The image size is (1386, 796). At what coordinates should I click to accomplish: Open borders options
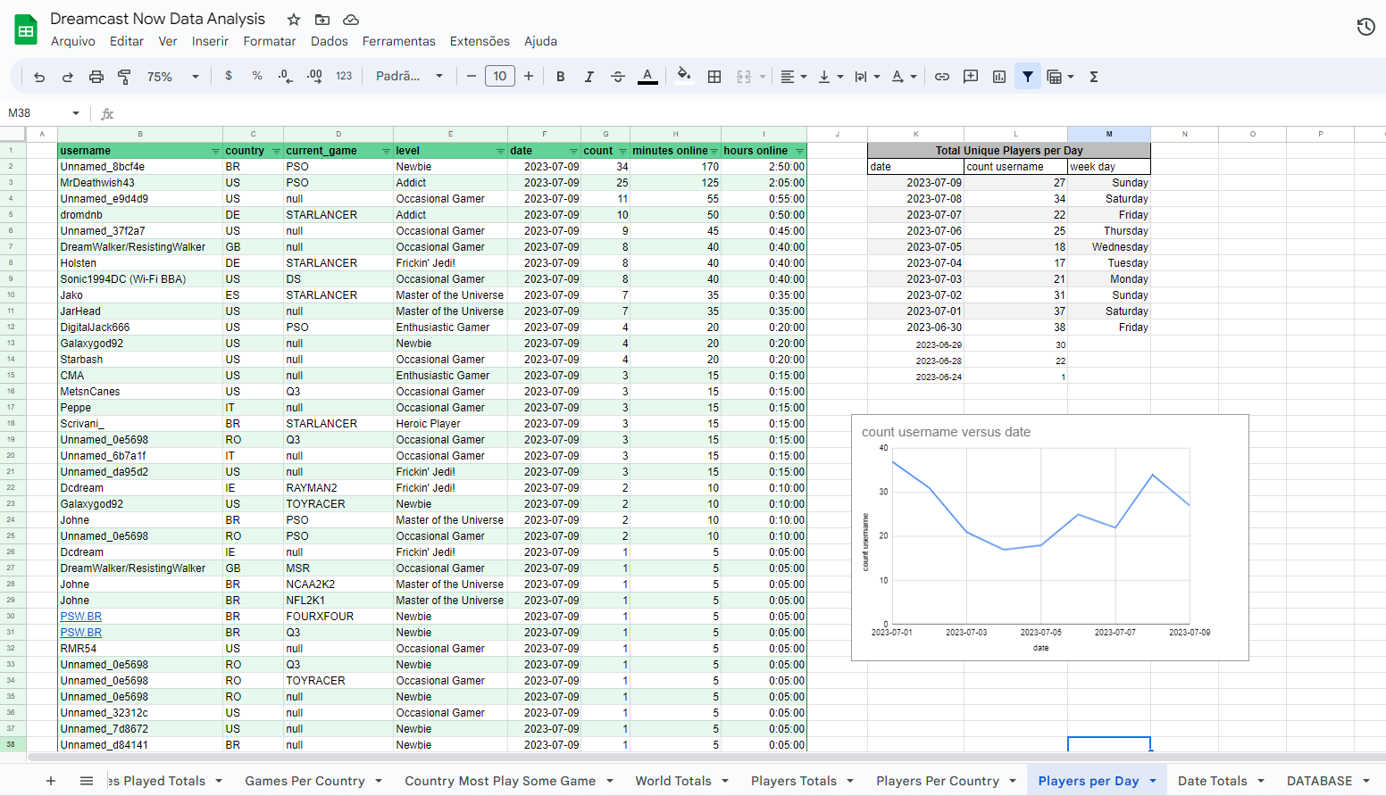click(714, 77)
